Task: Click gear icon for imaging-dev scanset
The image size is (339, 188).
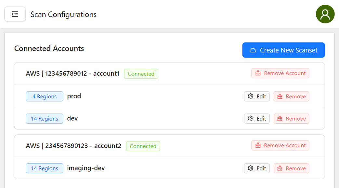Action: click(251, 168)
